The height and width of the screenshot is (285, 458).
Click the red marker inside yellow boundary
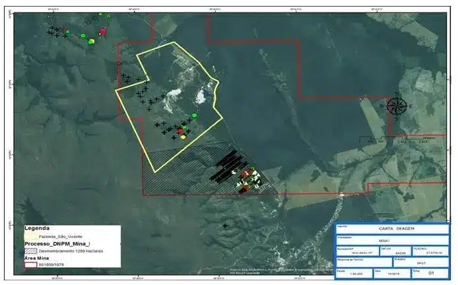(180, 131)
